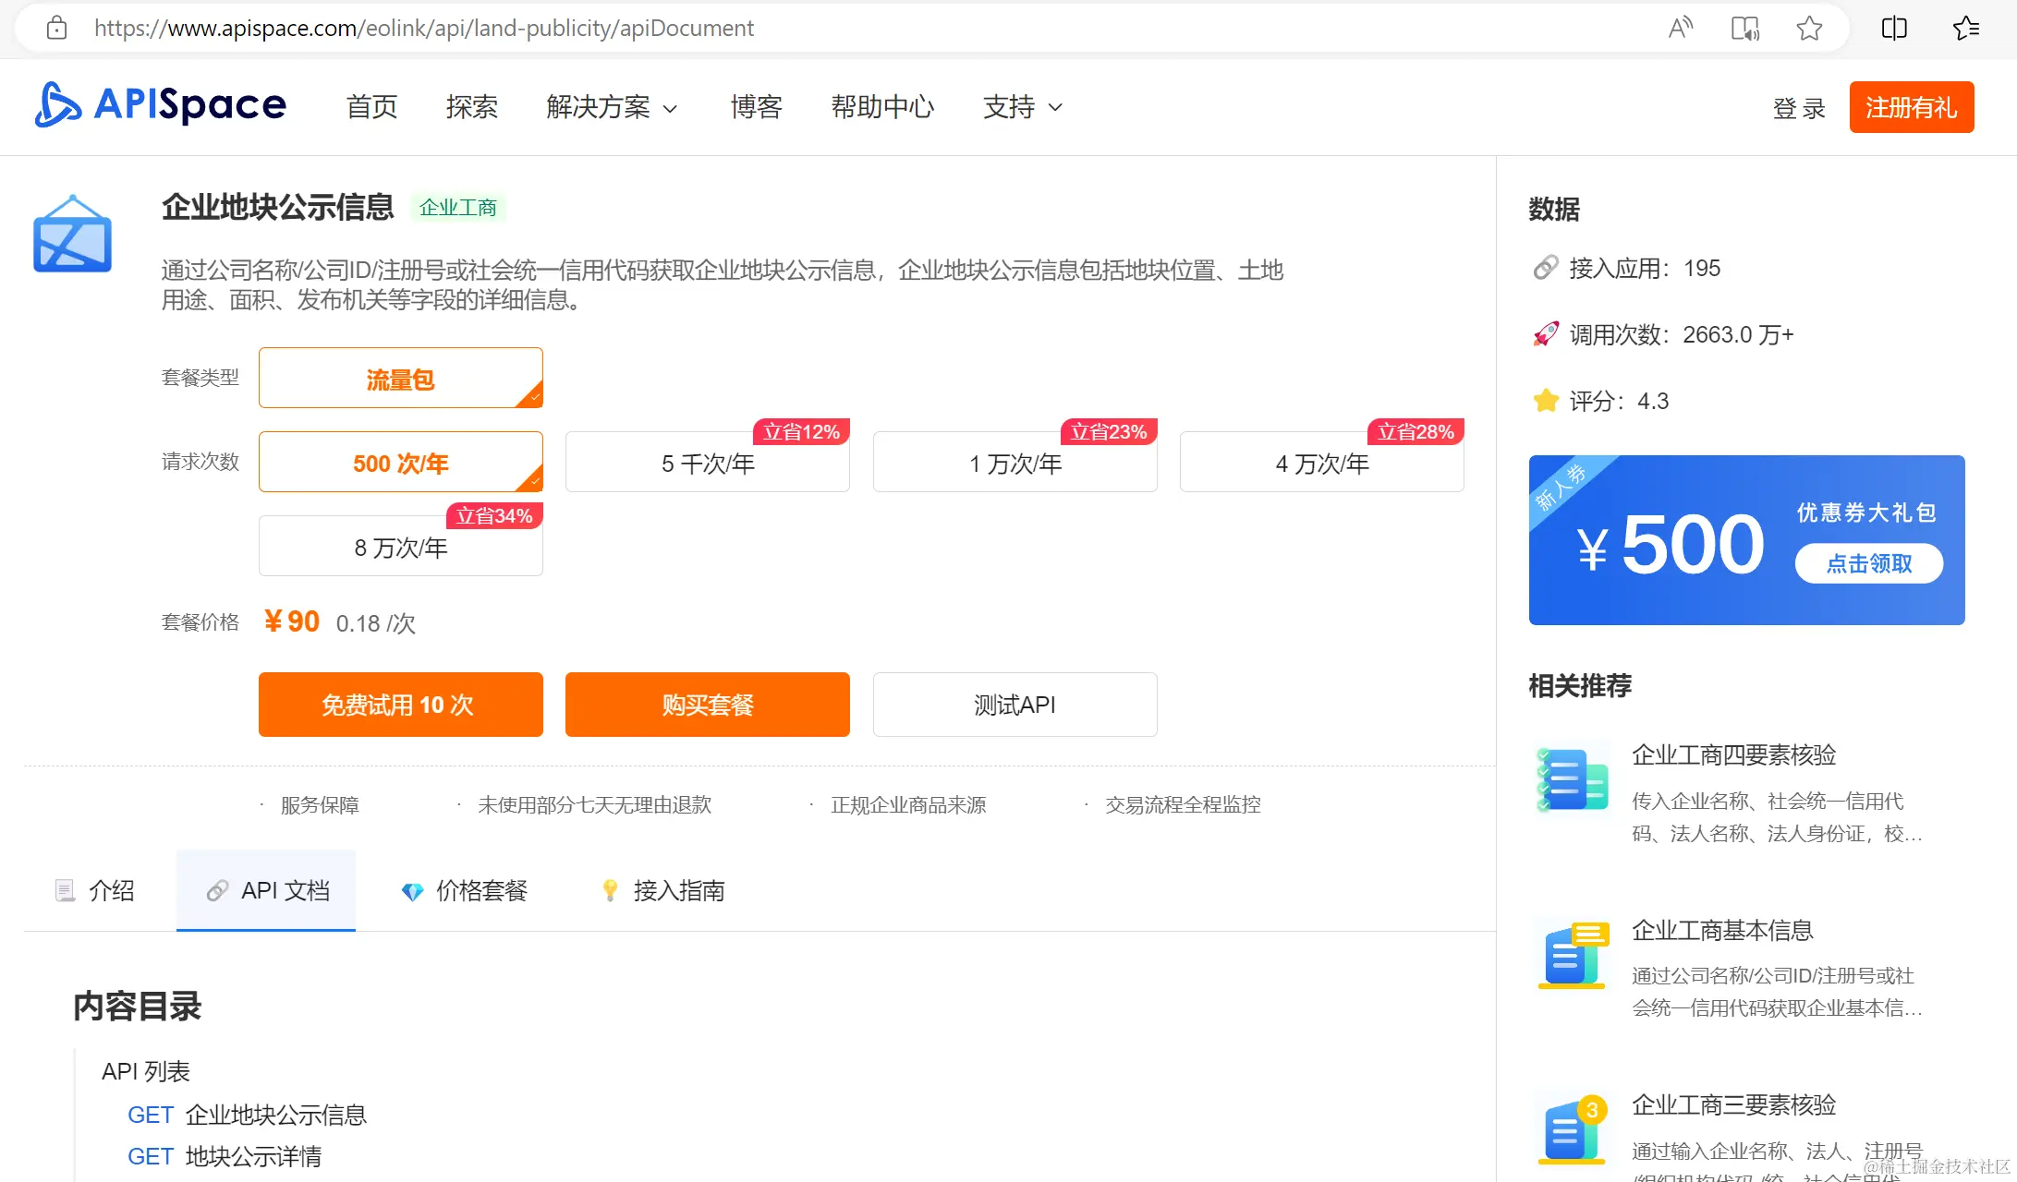2017x1182 pixels.
Task: Click the browser read aloud icon
Action: pyautogui.click(x=1680, y=29)
